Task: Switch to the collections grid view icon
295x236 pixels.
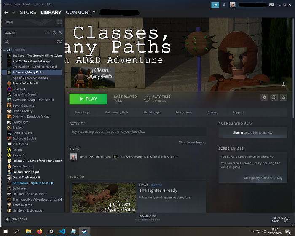Action: tap(59, 22)
